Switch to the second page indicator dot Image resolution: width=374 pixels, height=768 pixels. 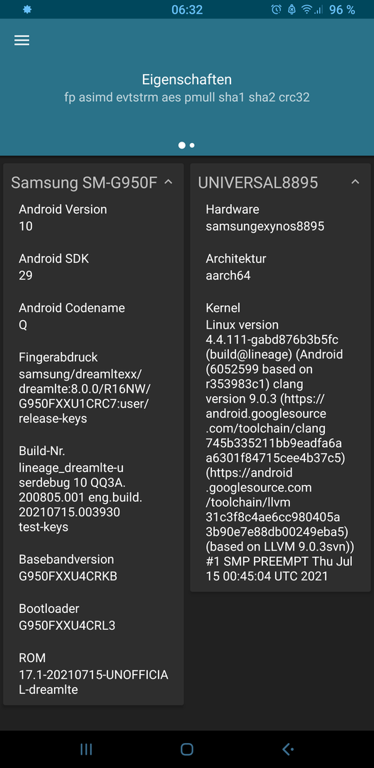pos(193,146)
